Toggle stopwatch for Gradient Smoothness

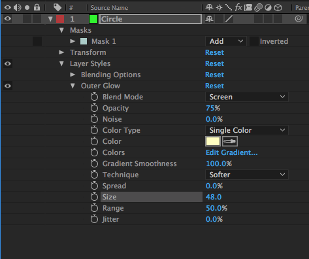pyautogui.click(x=94, y=164)
